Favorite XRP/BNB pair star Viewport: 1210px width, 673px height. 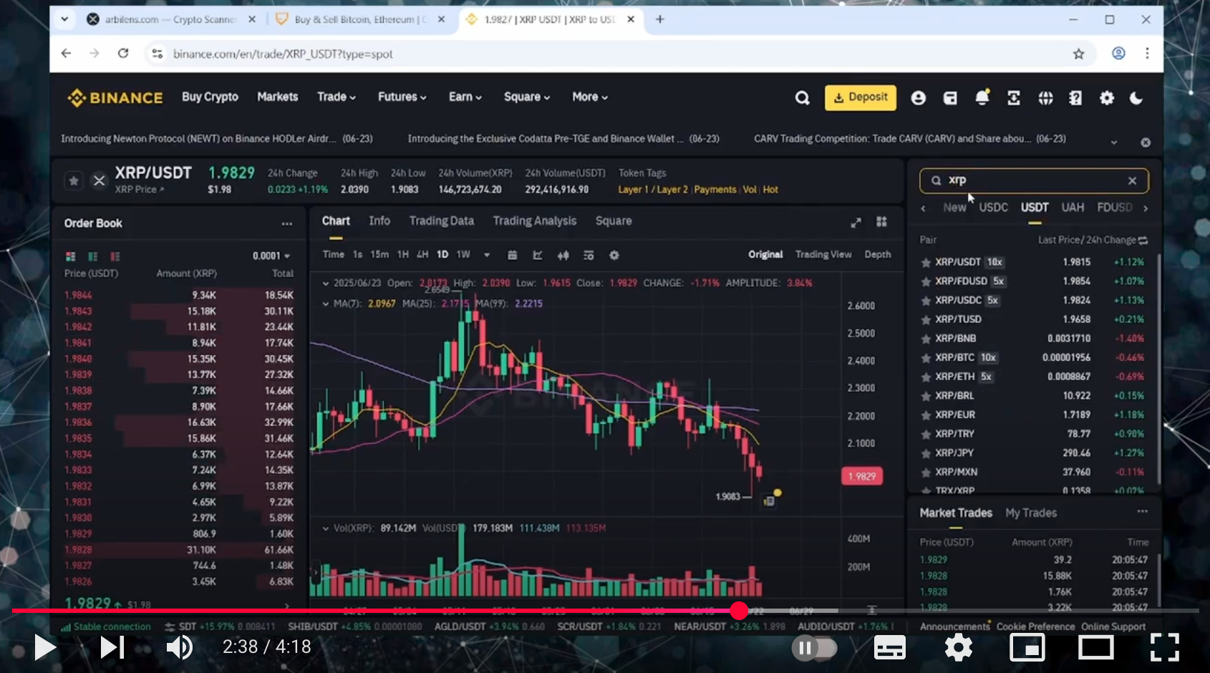tap(926, 339)
